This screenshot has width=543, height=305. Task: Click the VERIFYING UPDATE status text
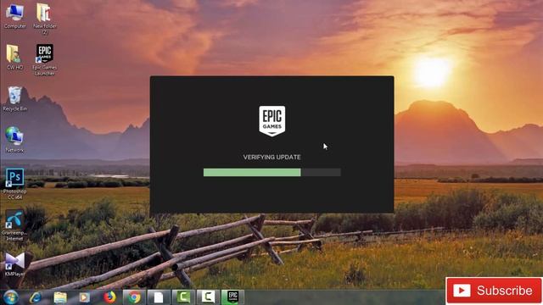(x=271, y=157)
